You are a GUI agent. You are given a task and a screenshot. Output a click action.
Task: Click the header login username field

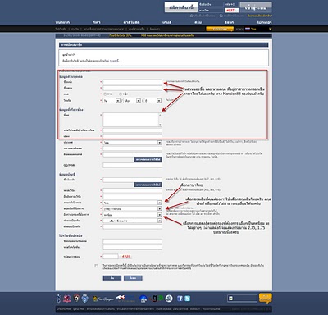pos(211,5)
